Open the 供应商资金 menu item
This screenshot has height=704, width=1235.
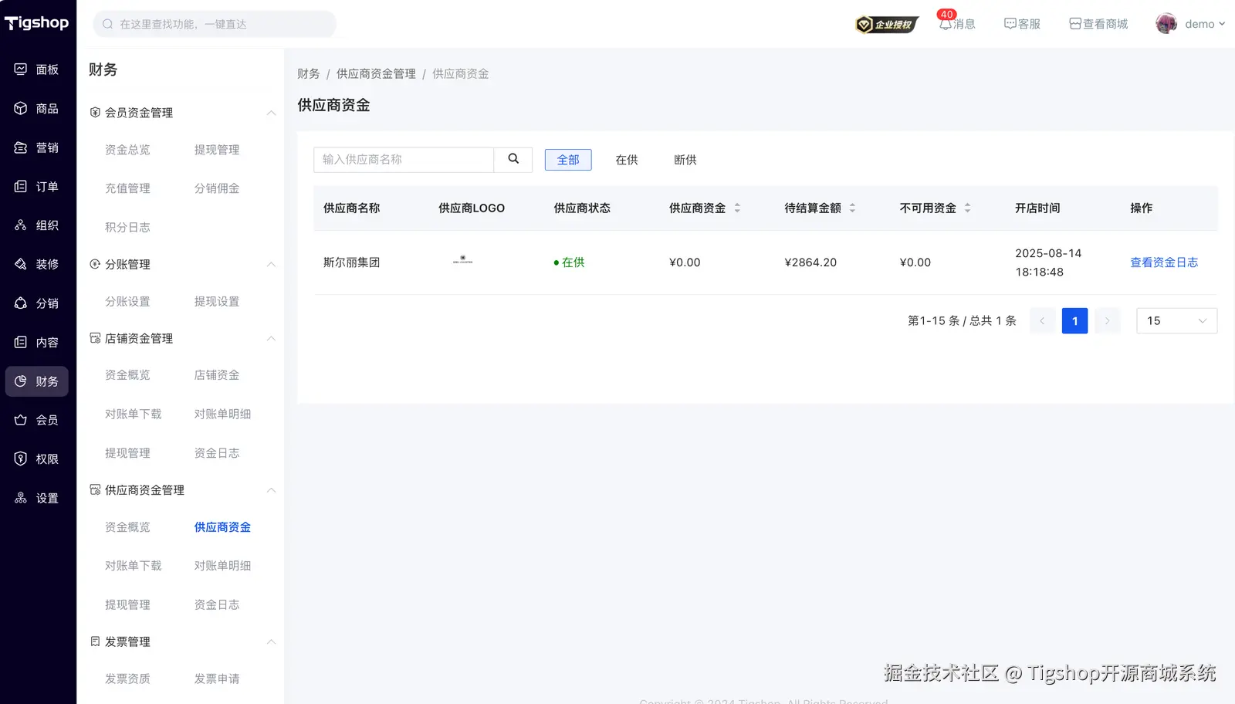222,527
